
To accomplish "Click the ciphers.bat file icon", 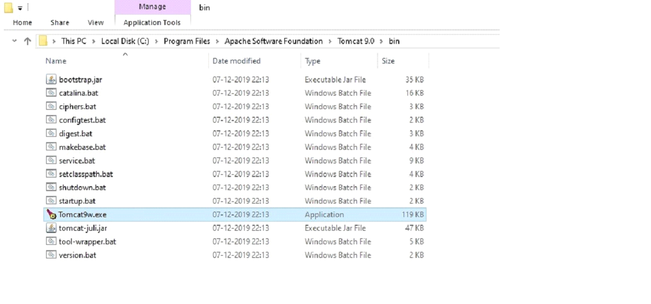I will click(51, 106).
